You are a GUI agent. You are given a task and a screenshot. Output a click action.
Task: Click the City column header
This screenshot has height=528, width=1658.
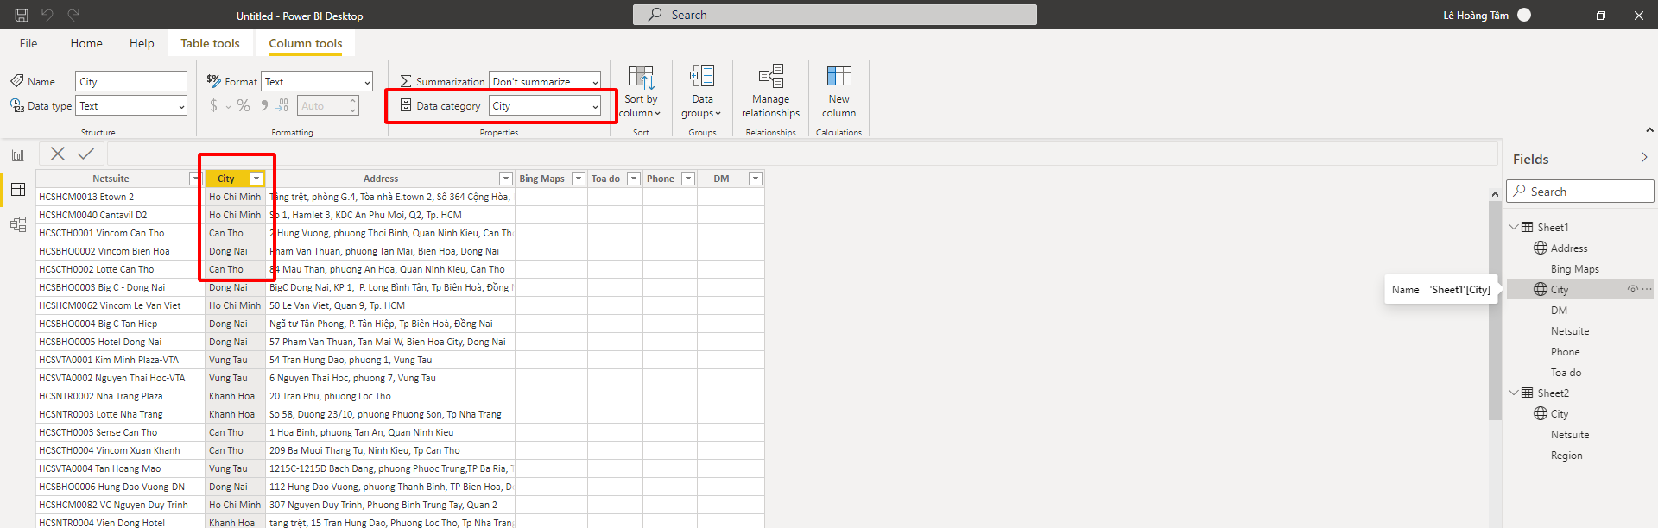[226, 179]
